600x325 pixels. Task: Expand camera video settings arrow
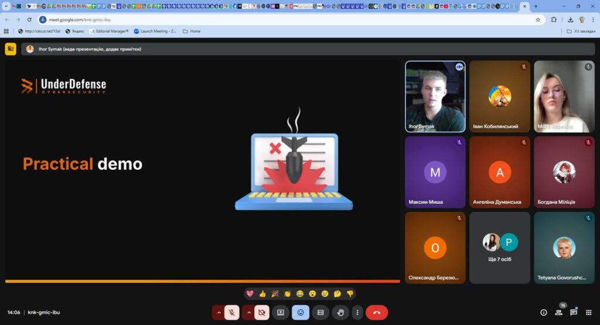pyautogui.click(x=248, y=313)
